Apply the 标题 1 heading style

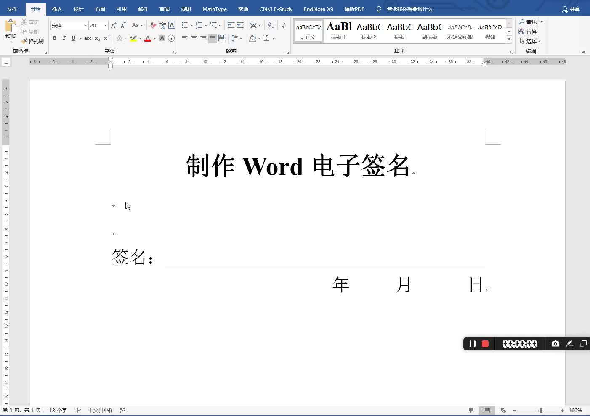click(338, 31)
